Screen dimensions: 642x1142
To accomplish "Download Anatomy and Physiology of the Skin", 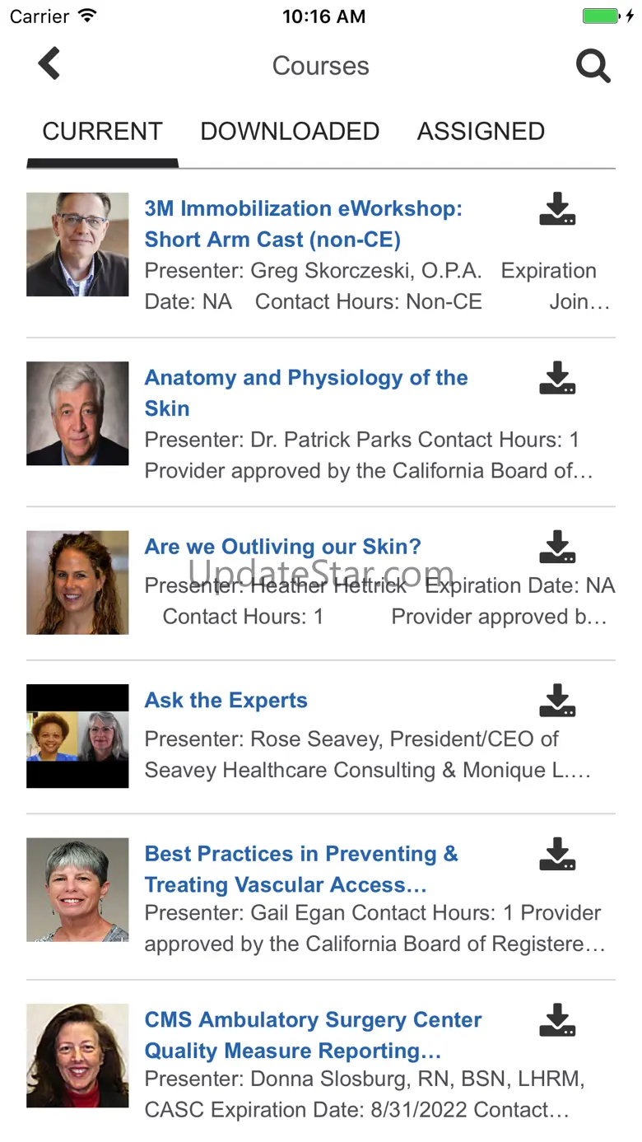I will pyautogui.click(x=557, y=378).
